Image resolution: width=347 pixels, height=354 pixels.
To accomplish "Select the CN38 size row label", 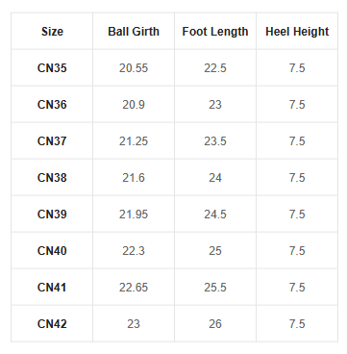I will [x=52, y=178].
